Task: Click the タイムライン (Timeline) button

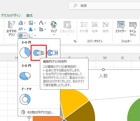Action: click(133, 29)
